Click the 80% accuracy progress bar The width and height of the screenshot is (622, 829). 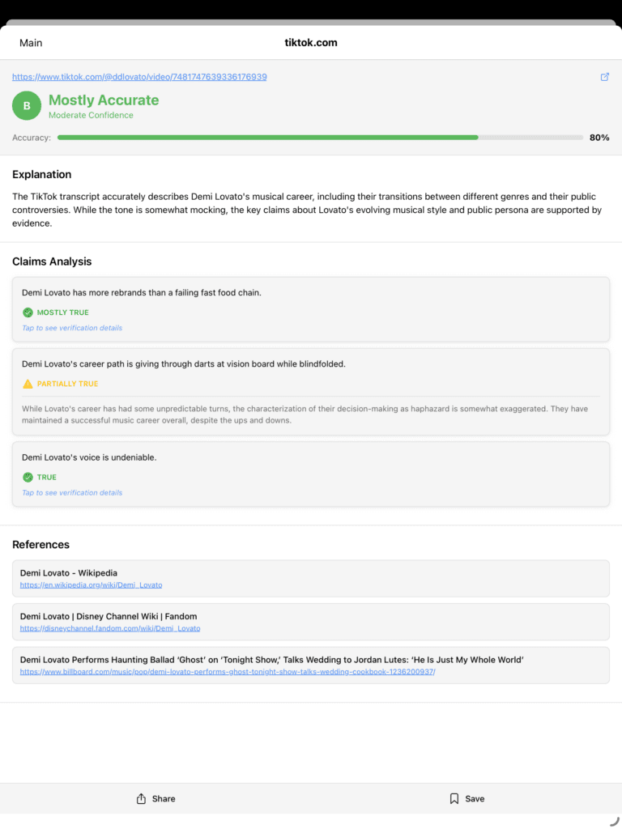320,138
